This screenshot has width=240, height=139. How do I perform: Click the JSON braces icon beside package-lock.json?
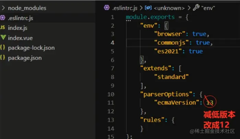click(x=2, y=47)
